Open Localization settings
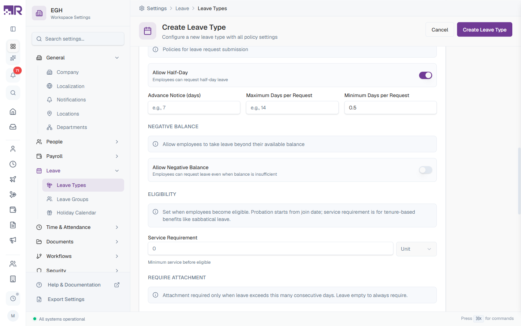Viewport: 521px width, 326px height. point(83,86)
